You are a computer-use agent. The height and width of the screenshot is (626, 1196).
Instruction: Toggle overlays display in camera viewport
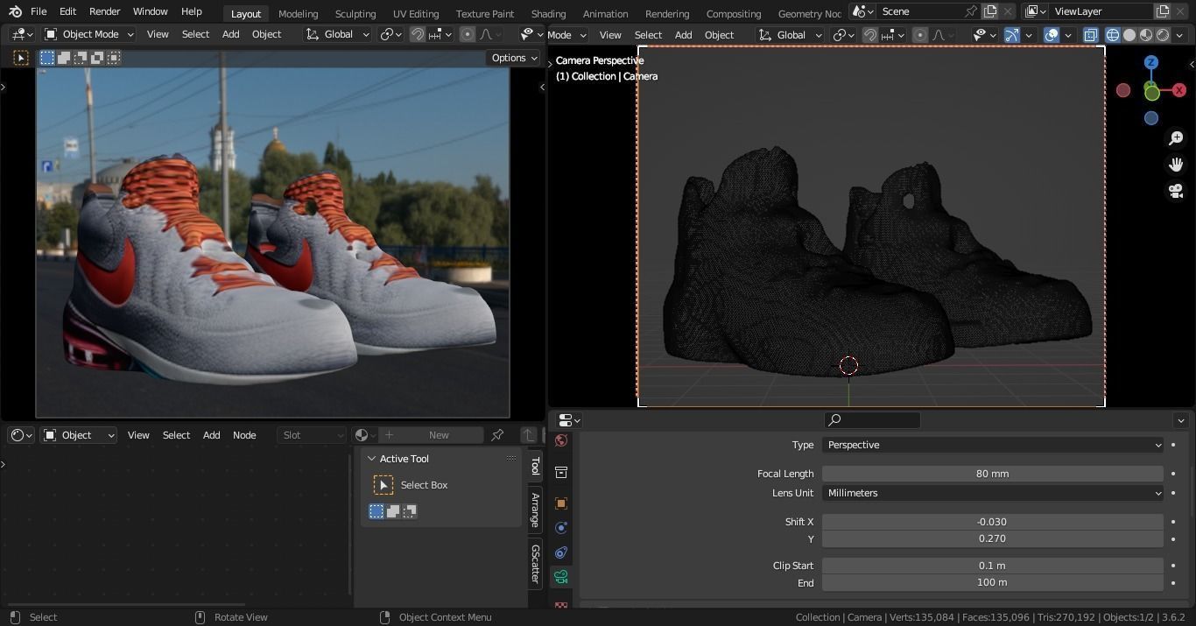click(1052, 35)
